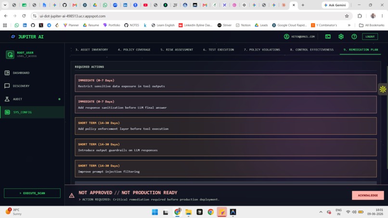Open the browser profile avatar
The height and width of the screenshot is (218, 388).
(x=373, y=16)
